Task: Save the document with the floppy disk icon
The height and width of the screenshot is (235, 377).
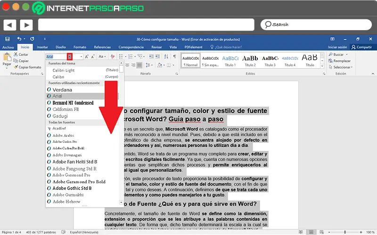Action: 8,39
